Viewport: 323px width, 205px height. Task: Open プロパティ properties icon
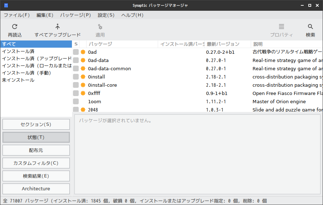(x=282, y=27)
